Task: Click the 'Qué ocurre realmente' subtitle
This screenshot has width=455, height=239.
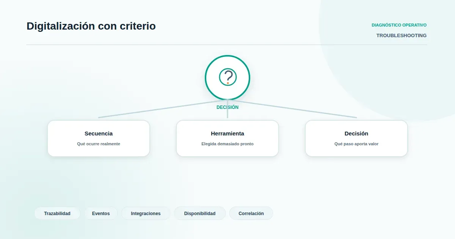Action: [99, 144]
